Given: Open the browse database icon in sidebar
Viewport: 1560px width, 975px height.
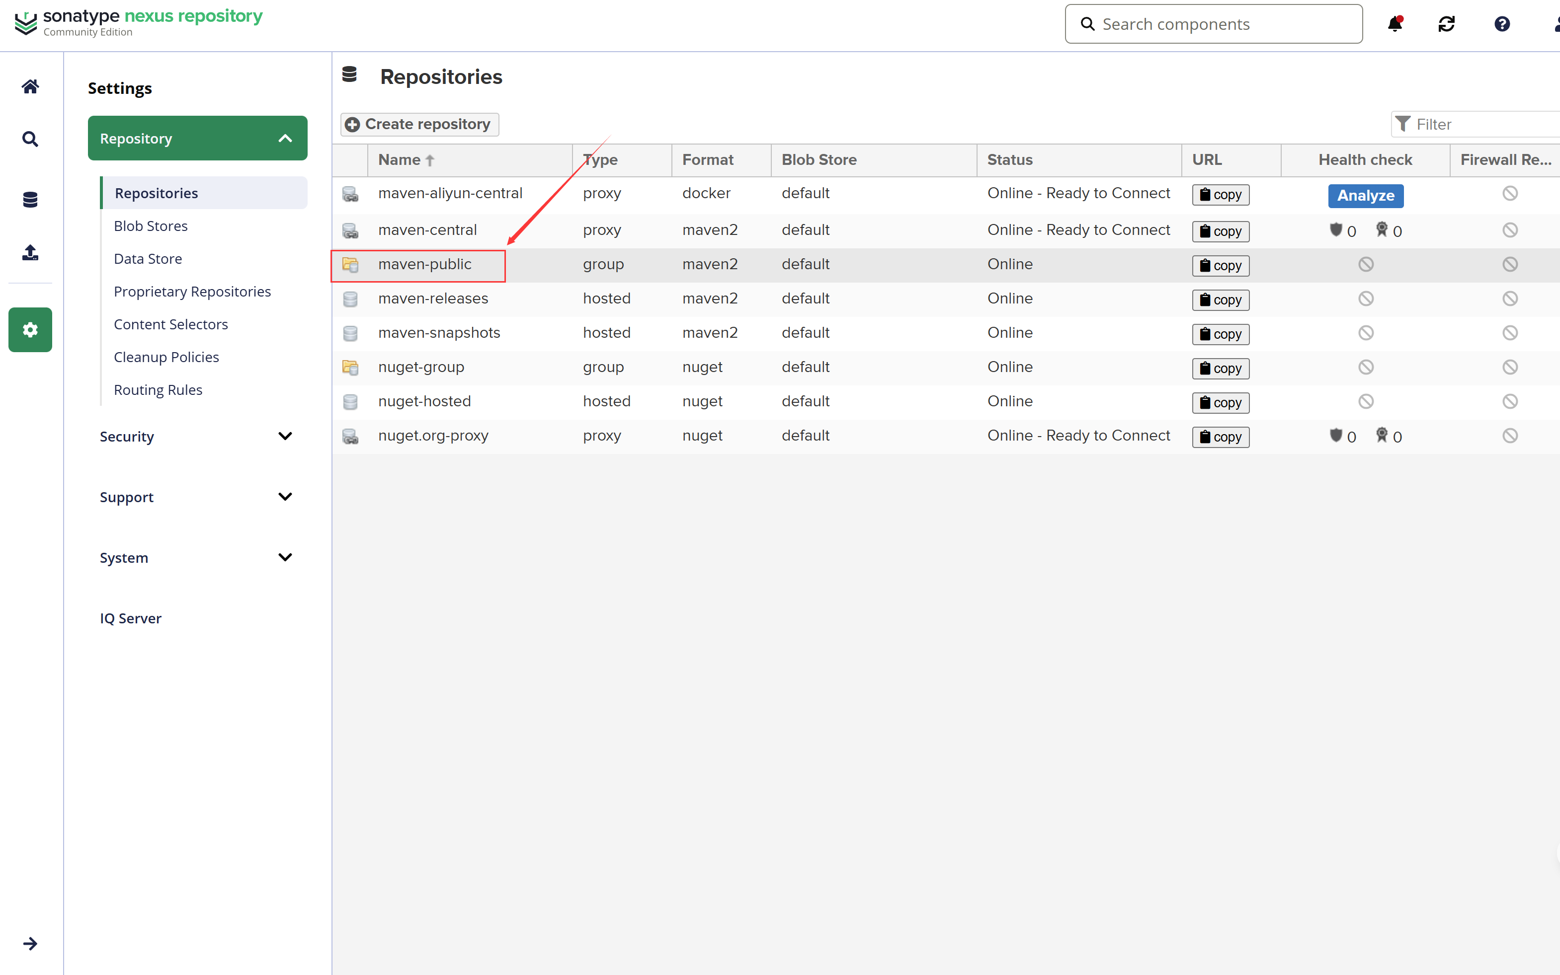Looking at the screenshot, I should [x=30, y=199].
